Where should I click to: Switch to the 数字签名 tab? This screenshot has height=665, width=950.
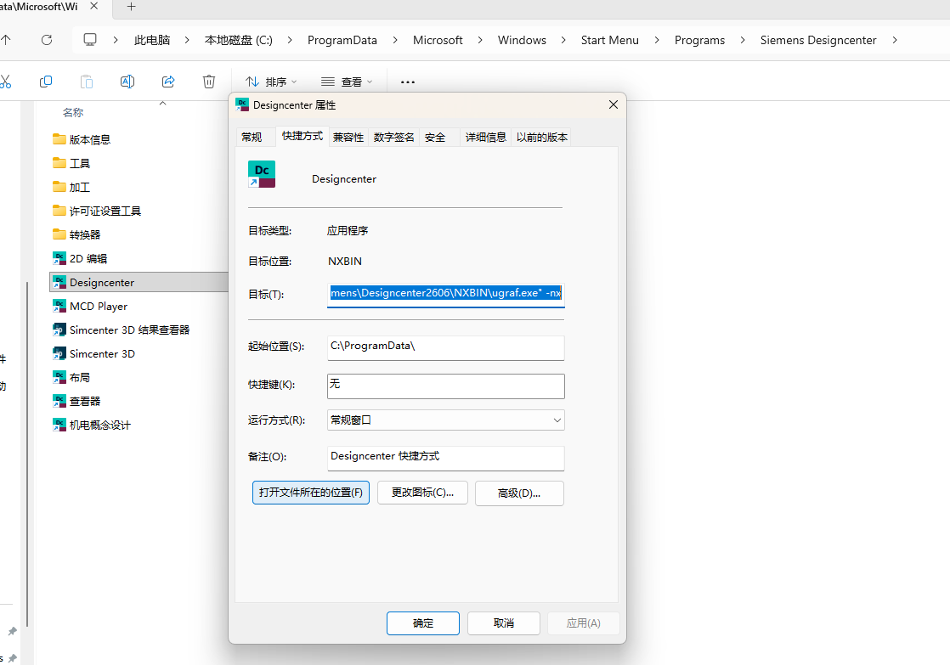[393, 138]
